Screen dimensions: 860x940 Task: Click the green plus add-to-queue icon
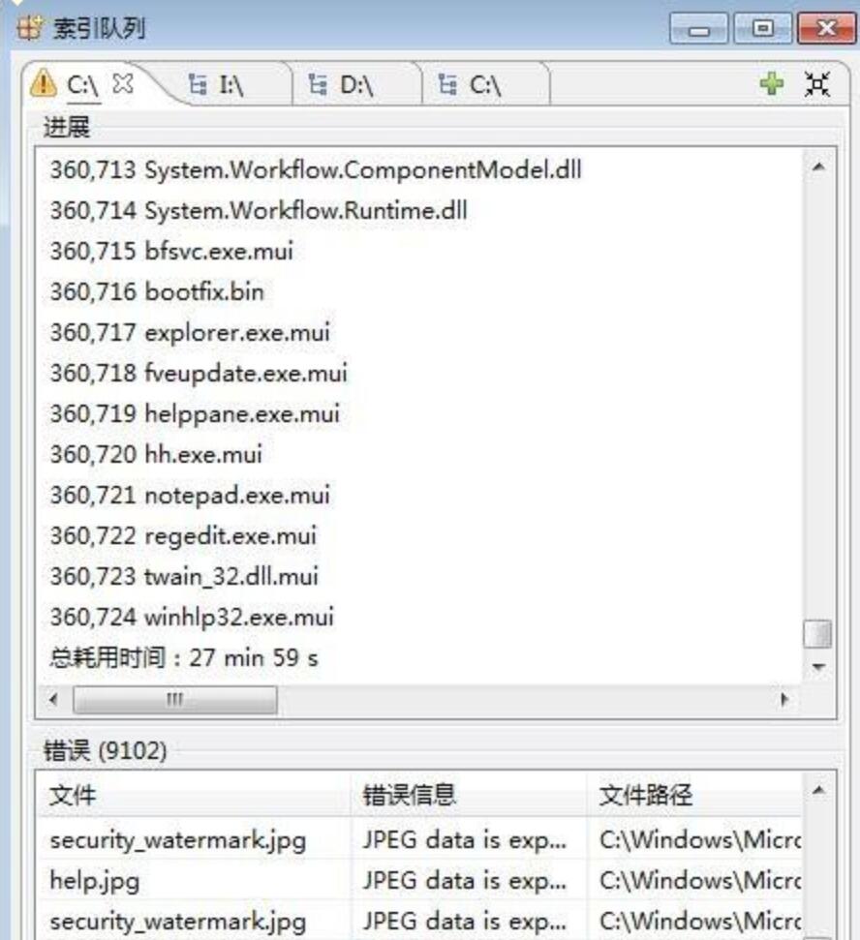click(771, 84)
